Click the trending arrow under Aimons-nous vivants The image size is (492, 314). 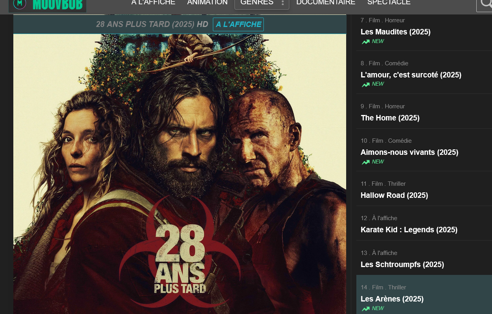coord(366,162)
